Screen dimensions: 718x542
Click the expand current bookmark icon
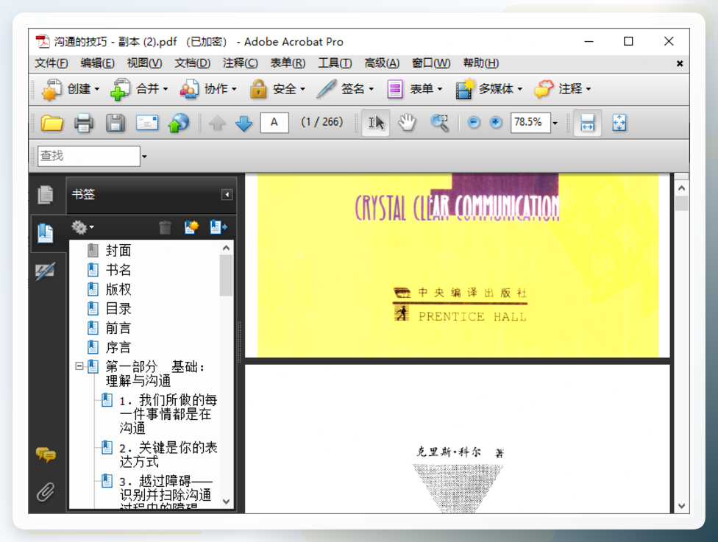[x=219, y=227]
